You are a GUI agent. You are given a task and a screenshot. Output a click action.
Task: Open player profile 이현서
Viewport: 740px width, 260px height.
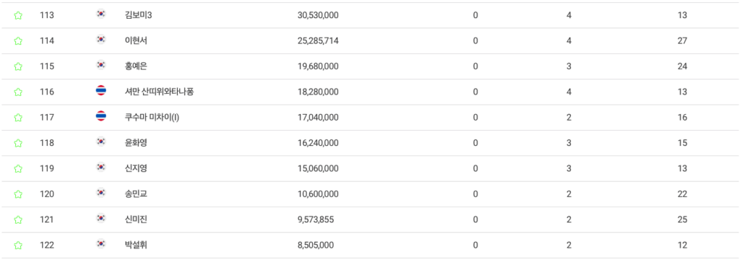coord(135,41)
